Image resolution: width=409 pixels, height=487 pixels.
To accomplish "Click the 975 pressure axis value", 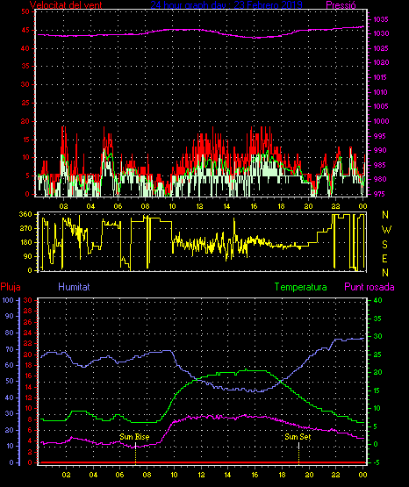I will [379, 194].
